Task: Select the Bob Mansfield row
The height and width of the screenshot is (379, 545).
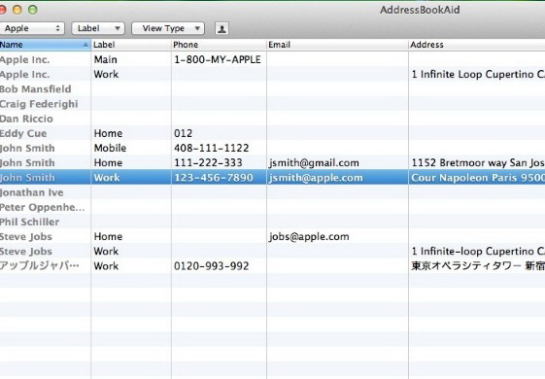Action: pyautogui.click(x=272, y=89)
